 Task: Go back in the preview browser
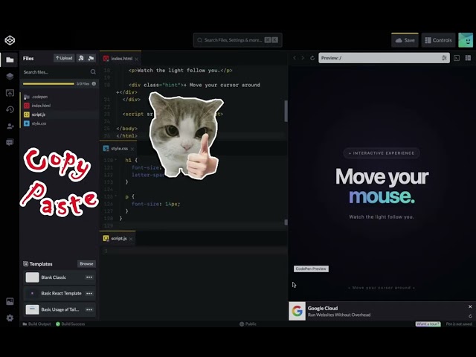point(295,58)
